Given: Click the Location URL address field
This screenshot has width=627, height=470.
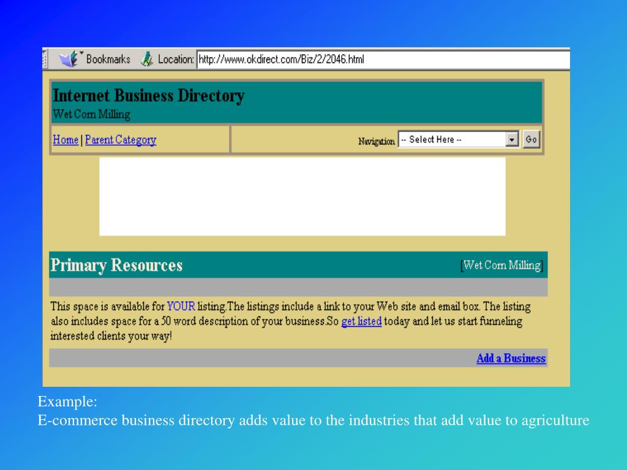Looking at the screenshot, I should pos(383,59).
